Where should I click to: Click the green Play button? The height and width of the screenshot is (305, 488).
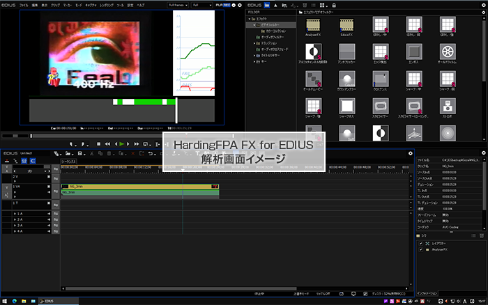122,144
